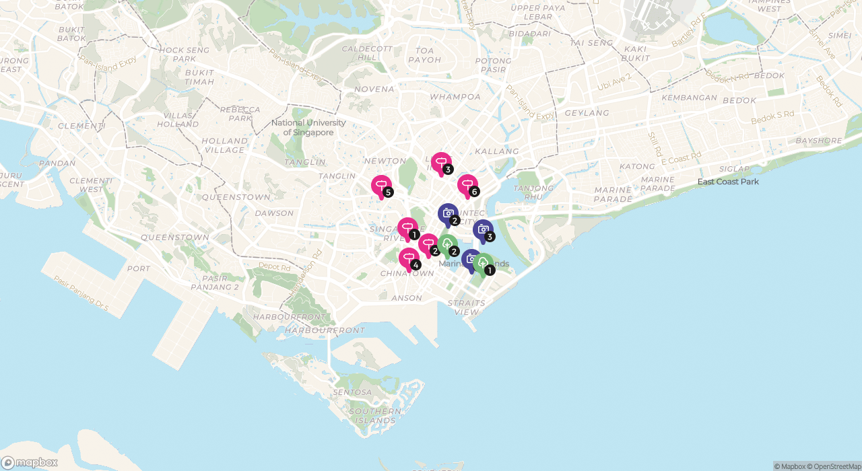Click the National University of Singapore label
The width and height of the screenshot is (862, 471).
(308, 128)
